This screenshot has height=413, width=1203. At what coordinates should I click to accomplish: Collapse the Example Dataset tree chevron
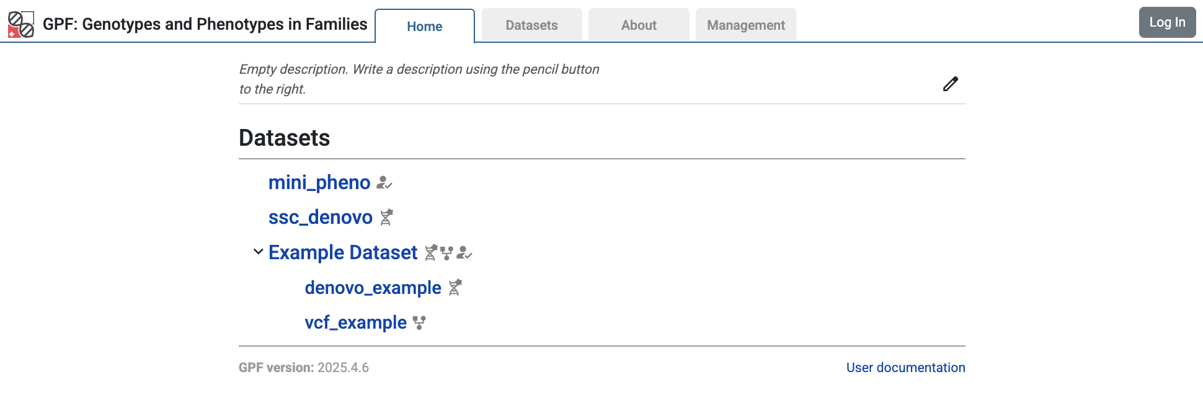(x=258, y=252)
